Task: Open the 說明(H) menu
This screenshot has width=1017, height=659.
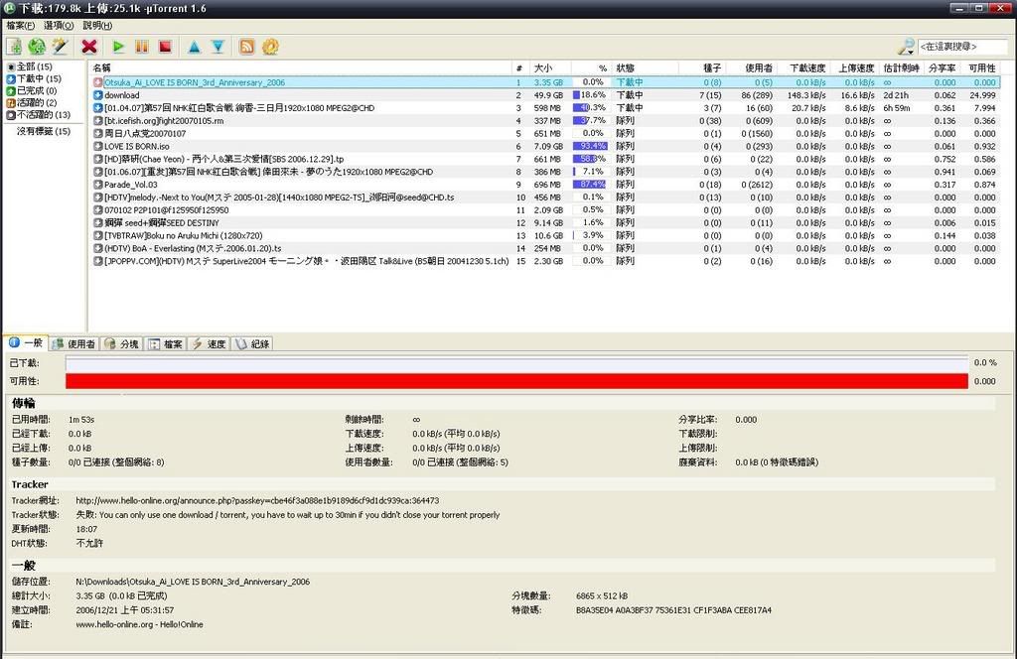Action: 97,25
